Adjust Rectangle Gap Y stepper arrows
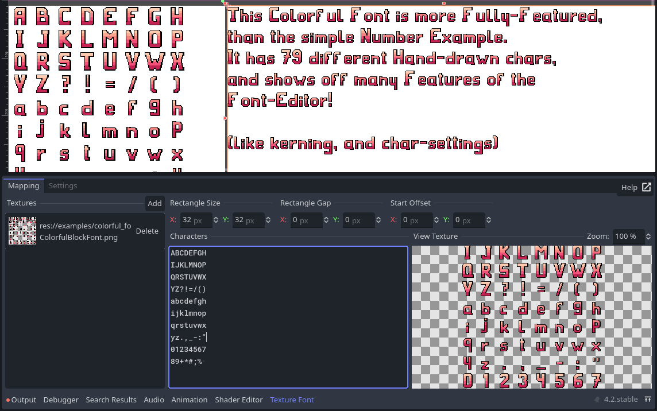 click(x=378, y=220)
